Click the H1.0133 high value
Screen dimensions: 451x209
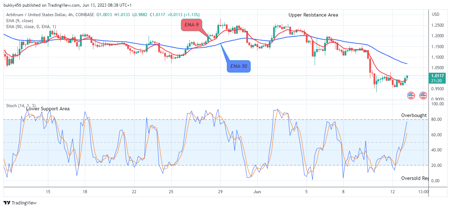pos(123,15)
